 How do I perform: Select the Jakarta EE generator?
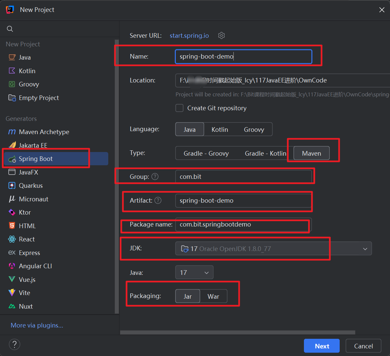tap(56, 145)
